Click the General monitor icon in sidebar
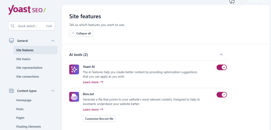This screenshot has height=130, width=271. 11,41
